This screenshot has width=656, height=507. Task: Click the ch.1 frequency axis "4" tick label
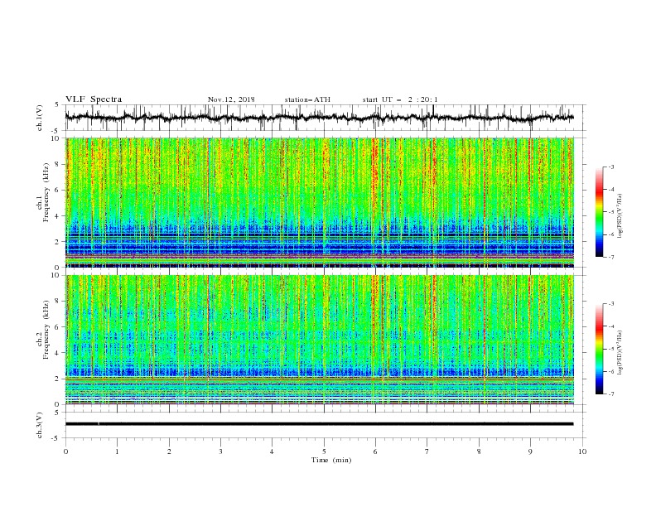pos(58,216)
